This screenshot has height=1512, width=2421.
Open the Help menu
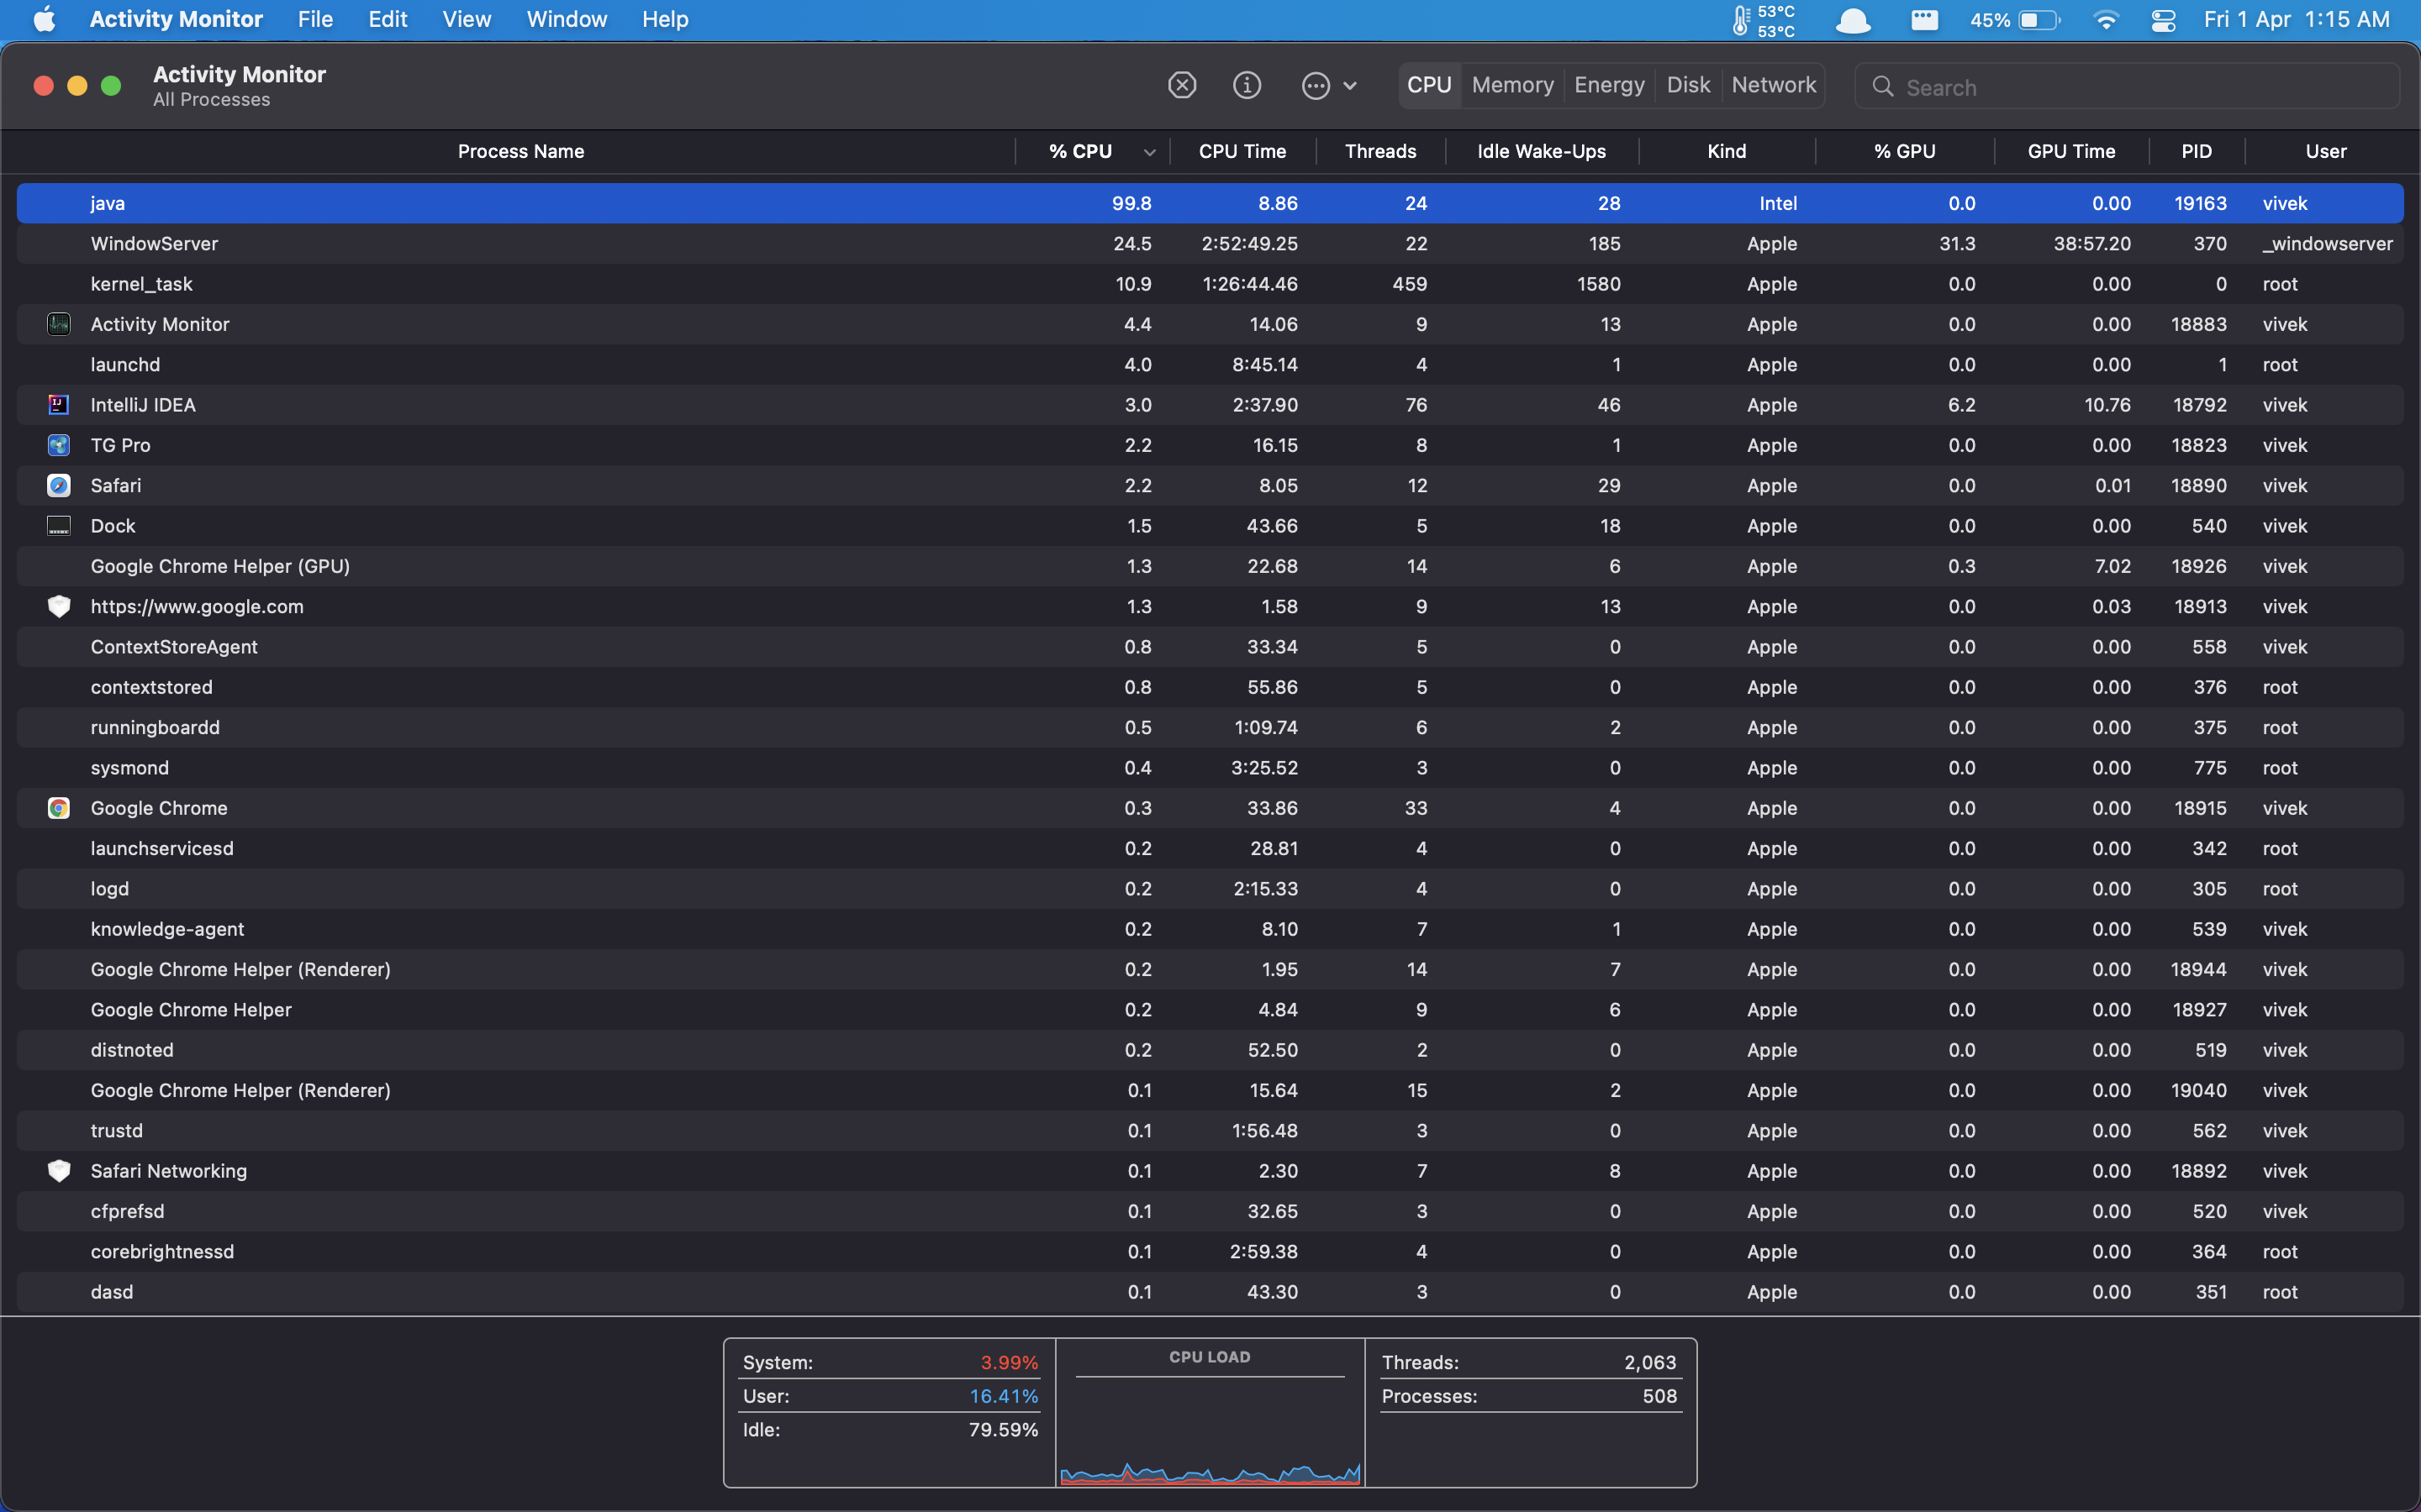665,19
